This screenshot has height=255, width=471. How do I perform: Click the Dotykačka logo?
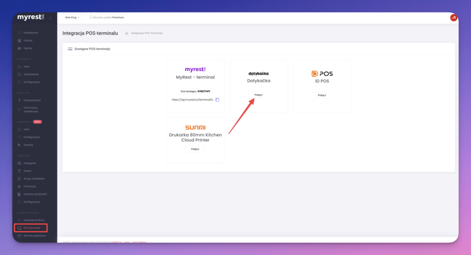click(258, 74)
